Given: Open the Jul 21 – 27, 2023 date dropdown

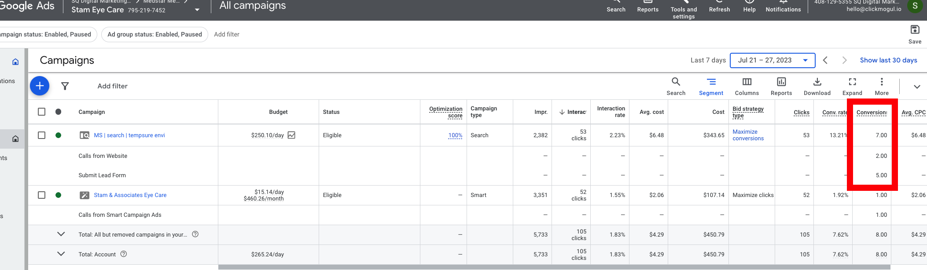Looking at the screenshot, I should (772, 60).
